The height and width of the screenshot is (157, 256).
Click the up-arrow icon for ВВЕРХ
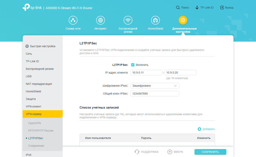[x=170, y=152]
